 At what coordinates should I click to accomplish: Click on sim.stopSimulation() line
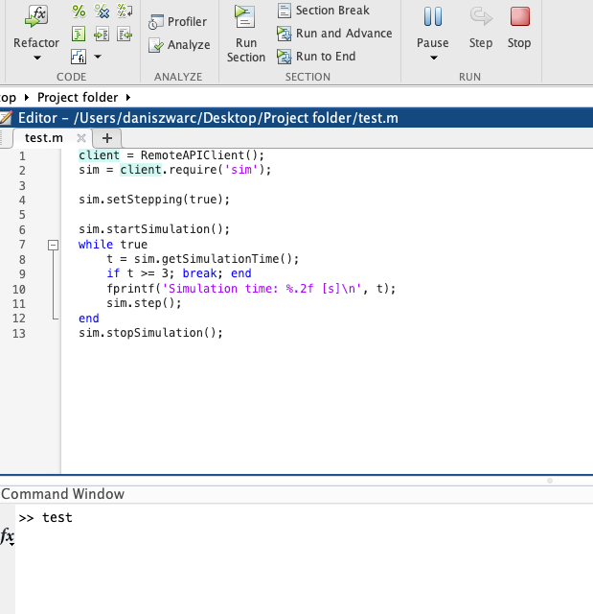tap(150, 333)
